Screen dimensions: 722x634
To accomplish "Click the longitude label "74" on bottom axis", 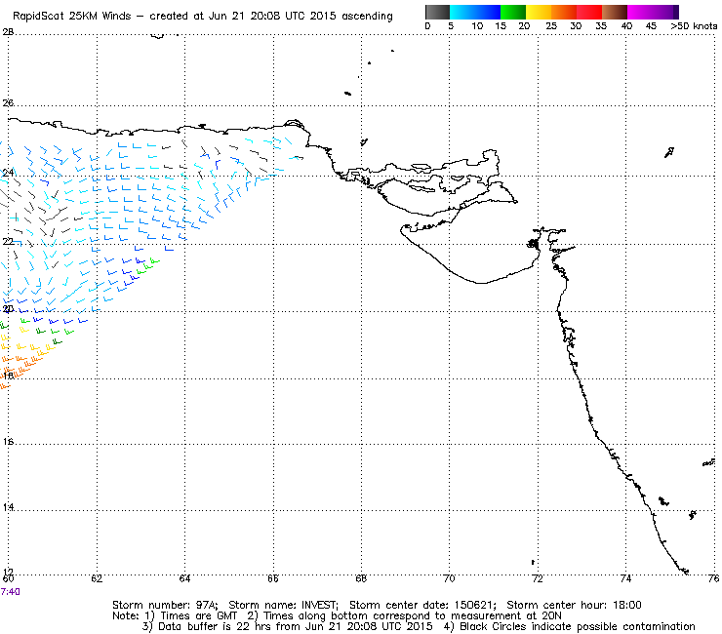I will 625,578.
